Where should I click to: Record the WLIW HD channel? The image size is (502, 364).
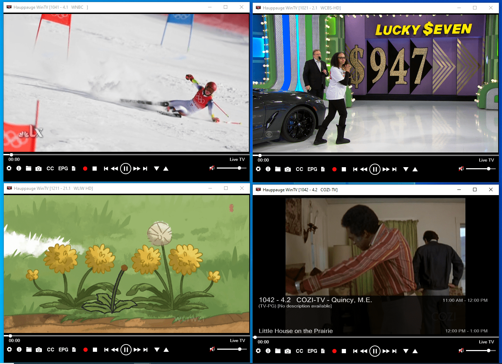86,350
